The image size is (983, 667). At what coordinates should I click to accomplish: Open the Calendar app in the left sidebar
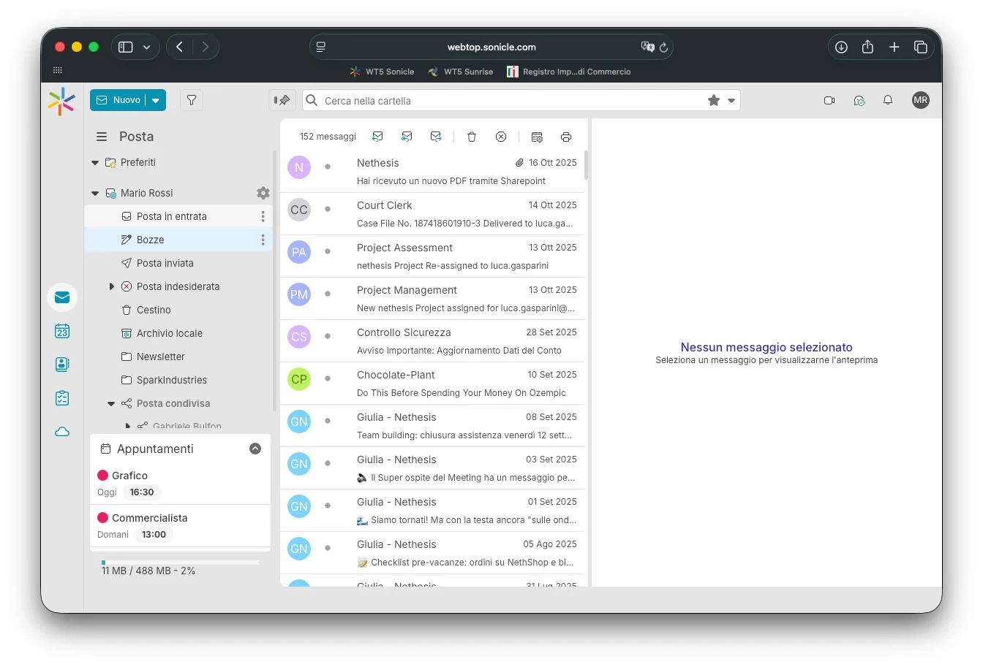pos(61,331)
